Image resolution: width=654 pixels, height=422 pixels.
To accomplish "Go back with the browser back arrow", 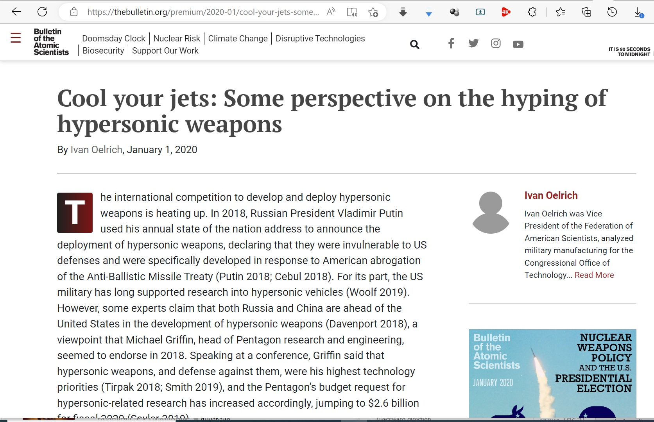I will pyautogui.click(x=16, y=12).
